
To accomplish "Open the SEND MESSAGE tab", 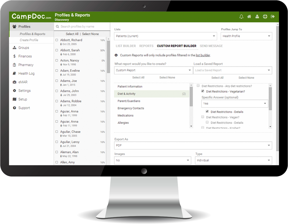I will [211, 46].
